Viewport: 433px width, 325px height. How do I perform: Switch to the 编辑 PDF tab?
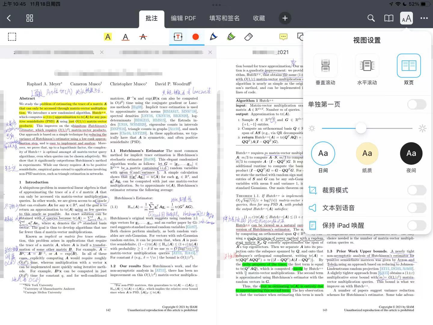(183, 18)
